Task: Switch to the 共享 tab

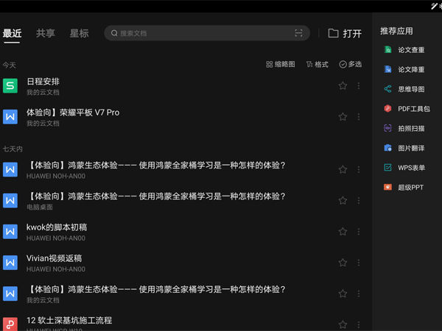Action: (x=46, y=34)
